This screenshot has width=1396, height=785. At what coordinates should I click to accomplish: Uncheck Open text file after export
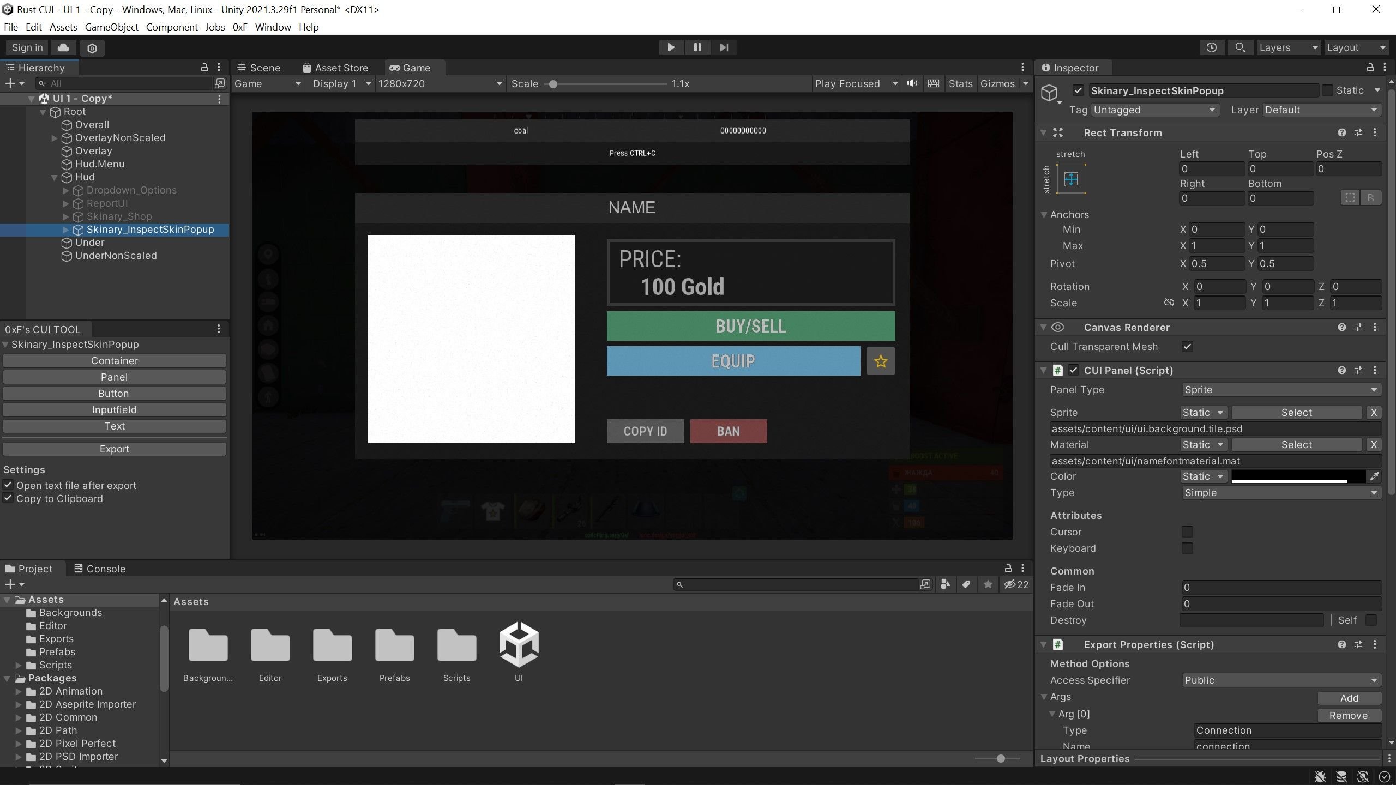click(8, 485)
